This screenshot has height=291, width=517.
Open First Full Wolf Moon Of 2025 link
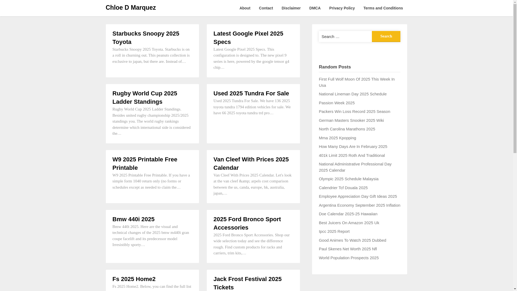tap(357, 82)
